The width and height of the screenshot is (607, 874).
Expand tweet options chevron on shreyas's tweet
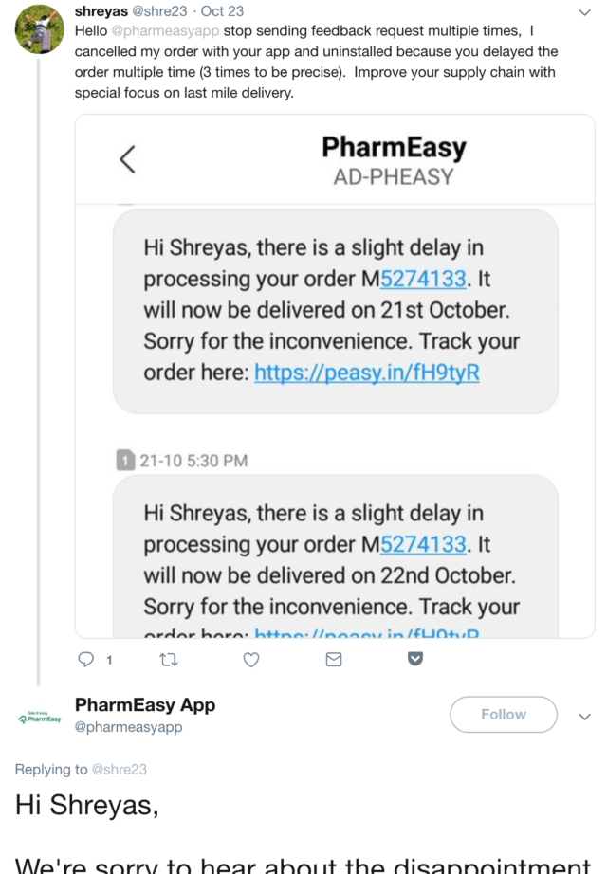tap(584, 12)
